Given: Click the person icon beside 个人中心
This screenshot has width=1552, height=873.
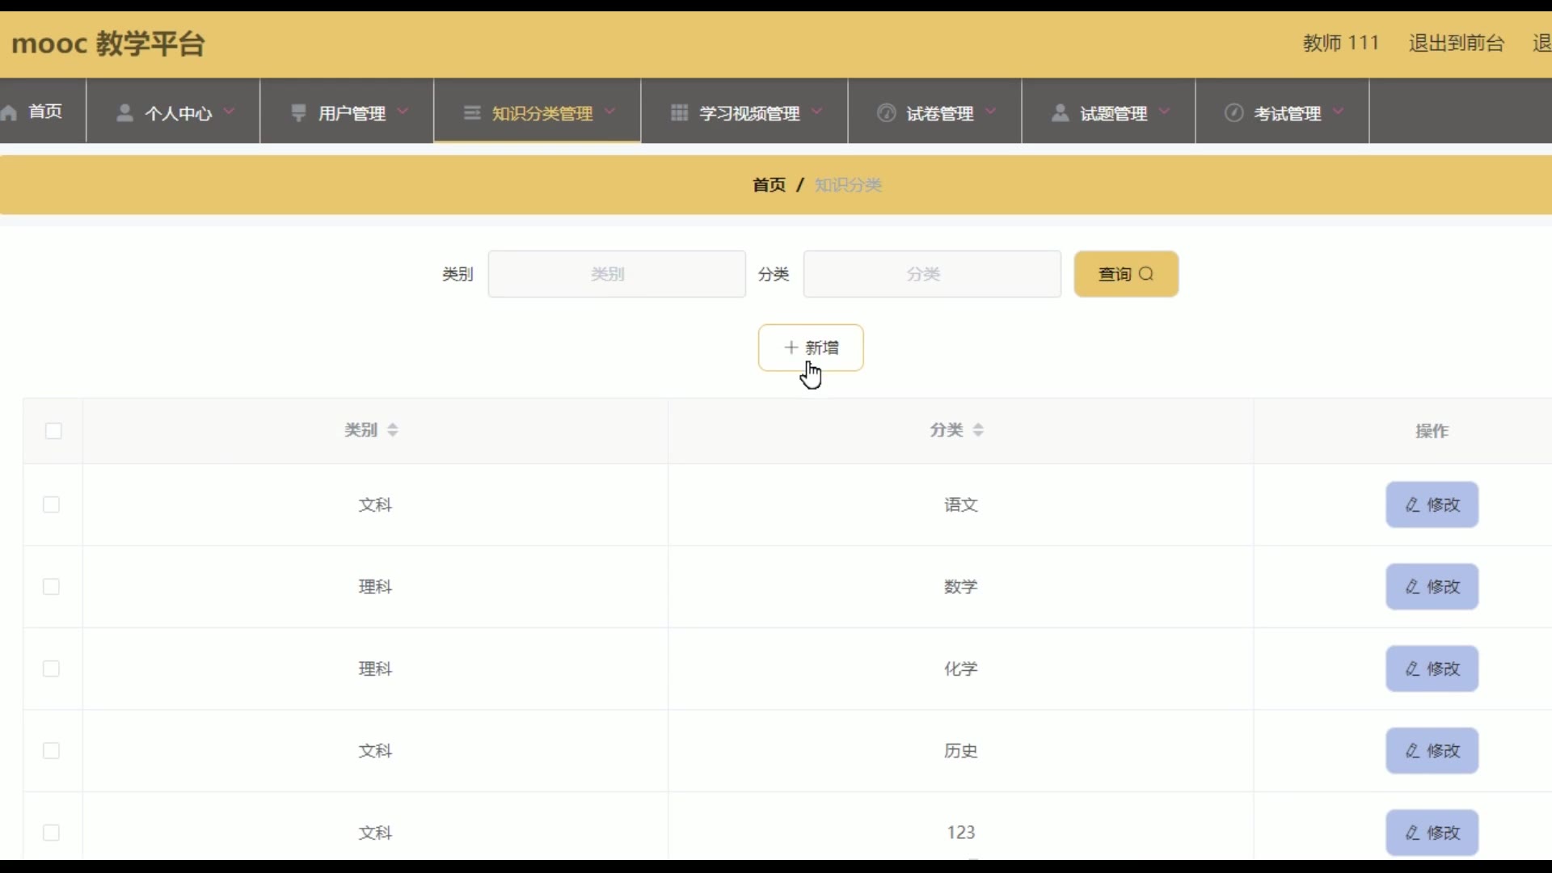Looking at the screenshot, I should coord(124,113).
